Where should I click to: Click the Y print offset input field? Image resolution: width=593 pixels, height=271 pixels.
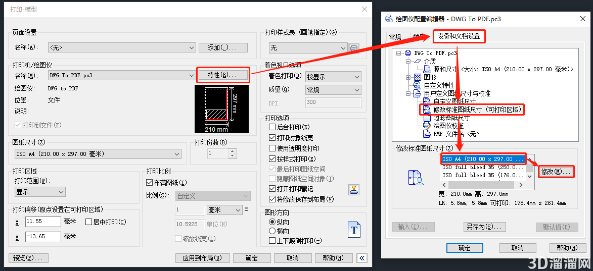pyautogui.click(x=43, y=237)
